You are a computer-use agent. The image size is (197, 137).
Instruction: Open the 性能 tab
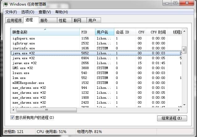(x=65, y=20)
